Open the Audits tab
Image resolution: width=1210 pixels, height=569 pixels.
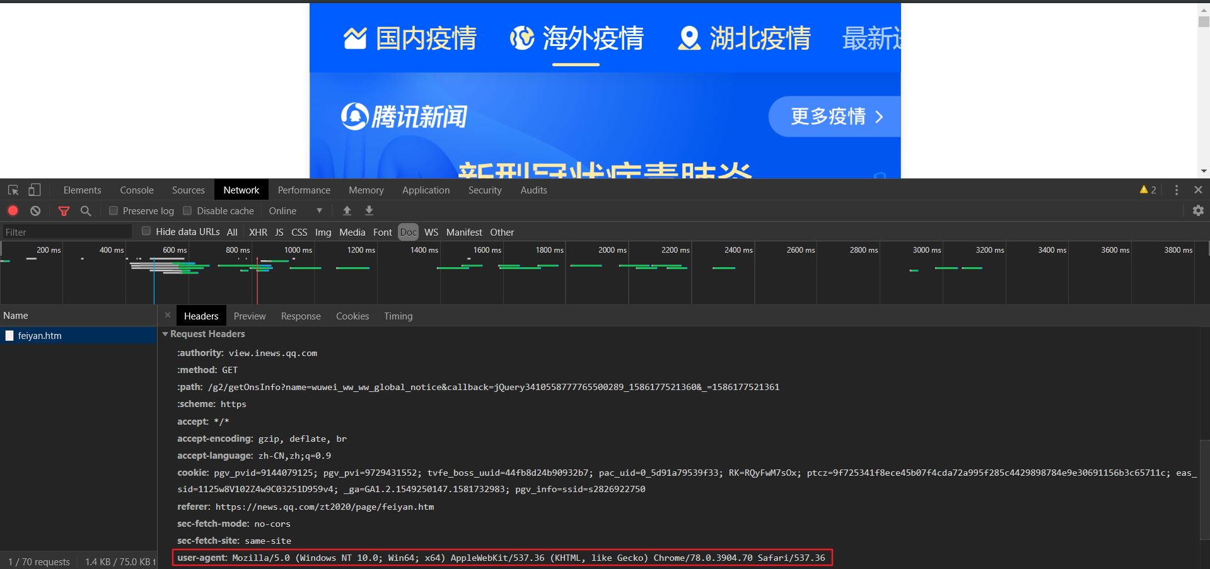pos(533,190)
